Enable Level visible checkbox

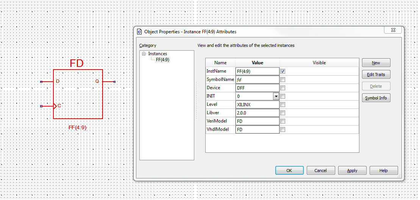pos(283,105)
